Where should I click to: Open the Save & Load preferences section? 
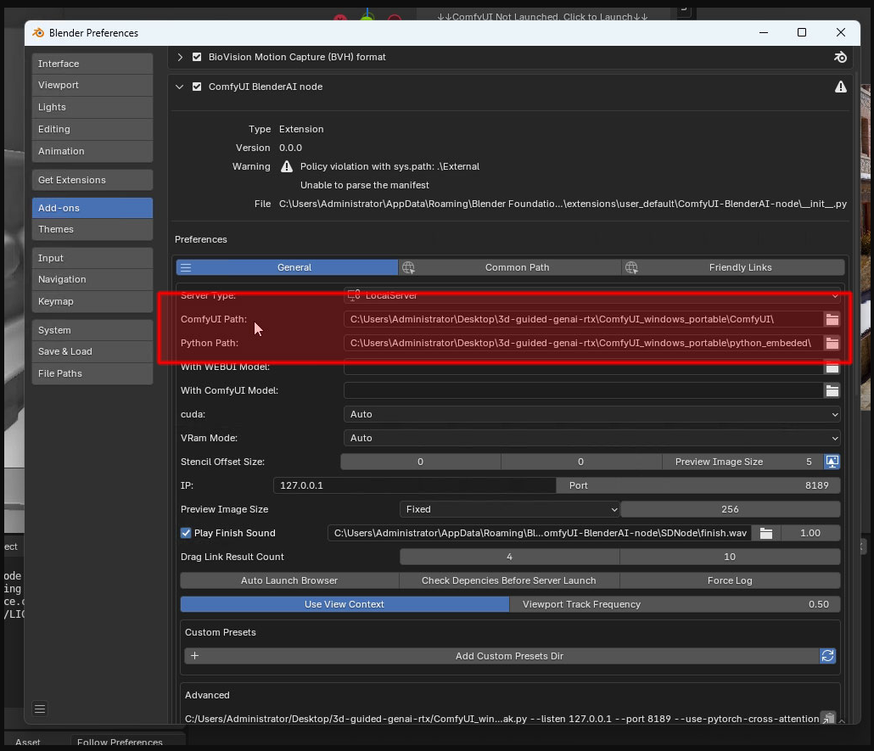[92, 352]
